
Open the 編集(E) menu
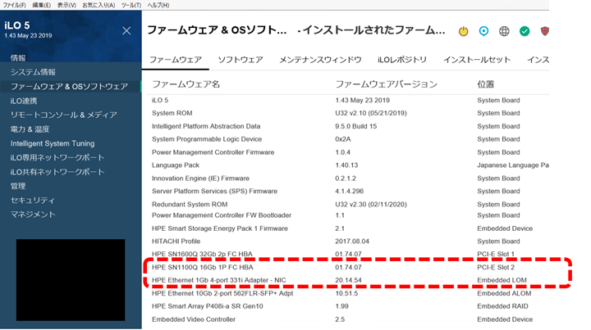(42, 5)
